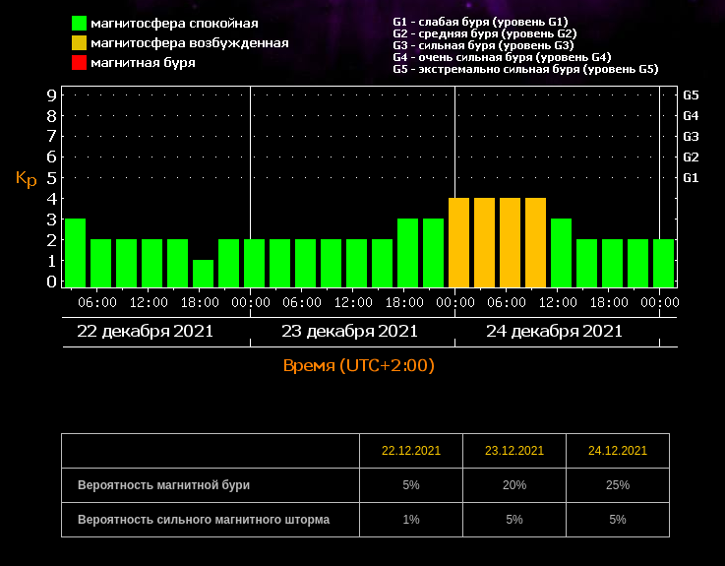Click the Kp 3 bar on 22 December
This screenshot has width=725, height=566.
(76, 253)
